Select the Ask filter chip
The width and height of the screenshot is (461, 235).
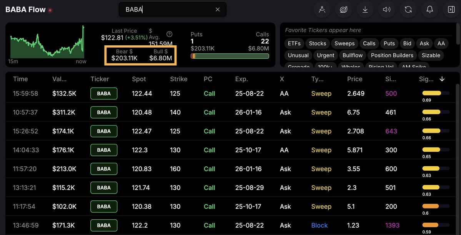tap(424, 43)
